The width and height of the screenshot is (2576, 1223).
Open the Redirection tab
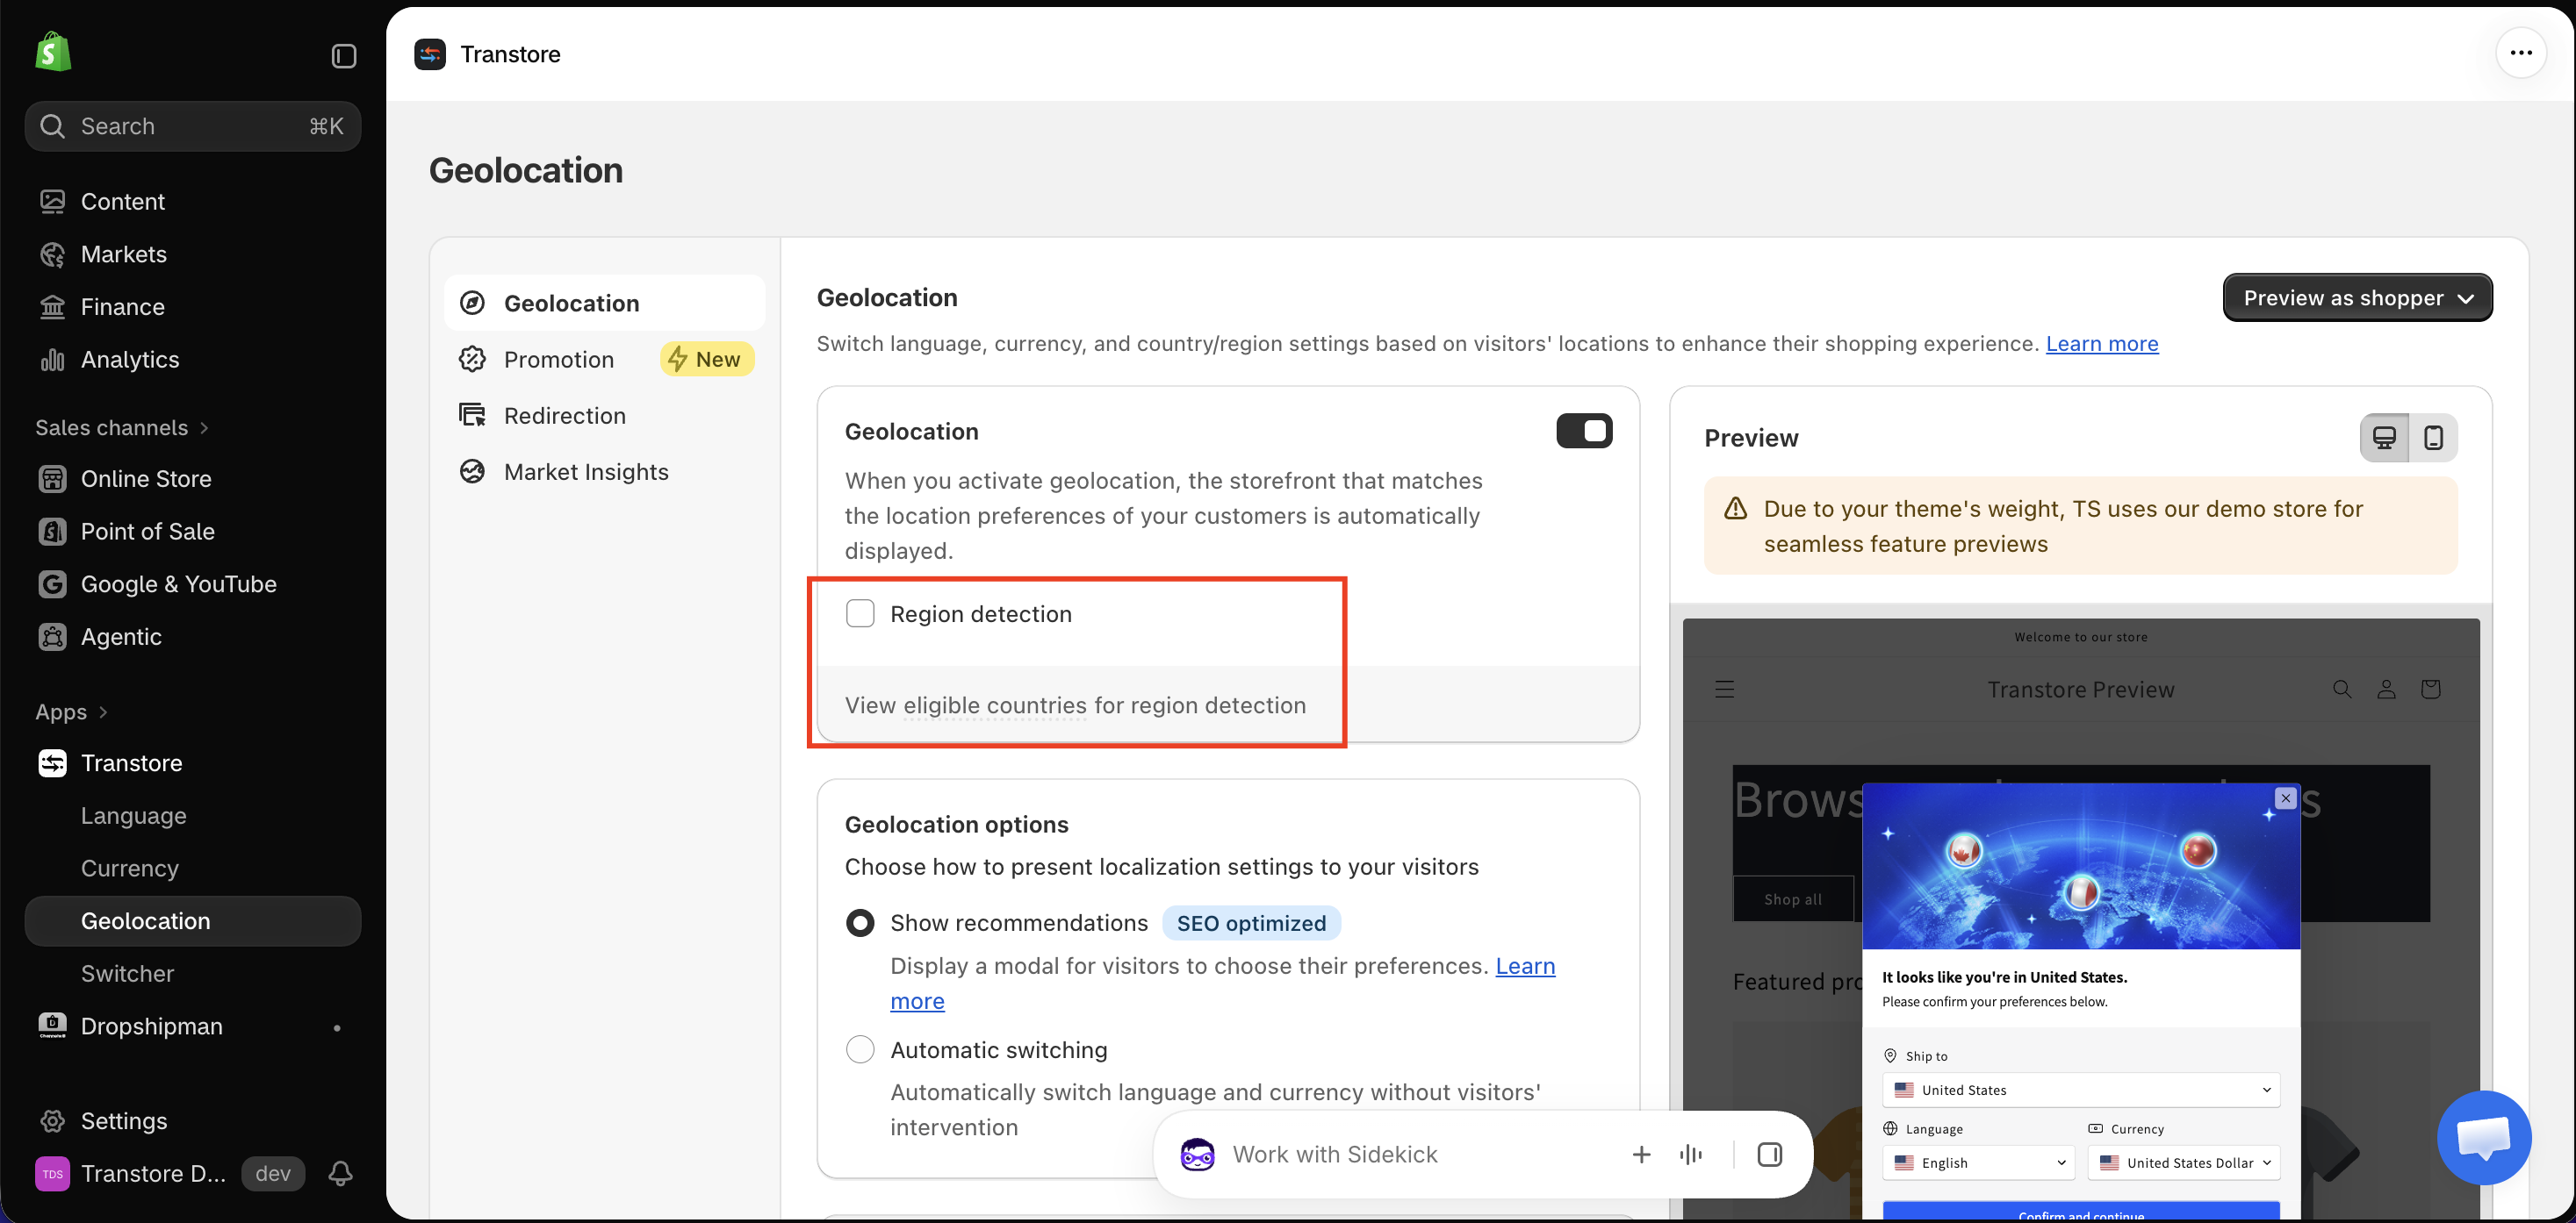[x=605, y=416]
